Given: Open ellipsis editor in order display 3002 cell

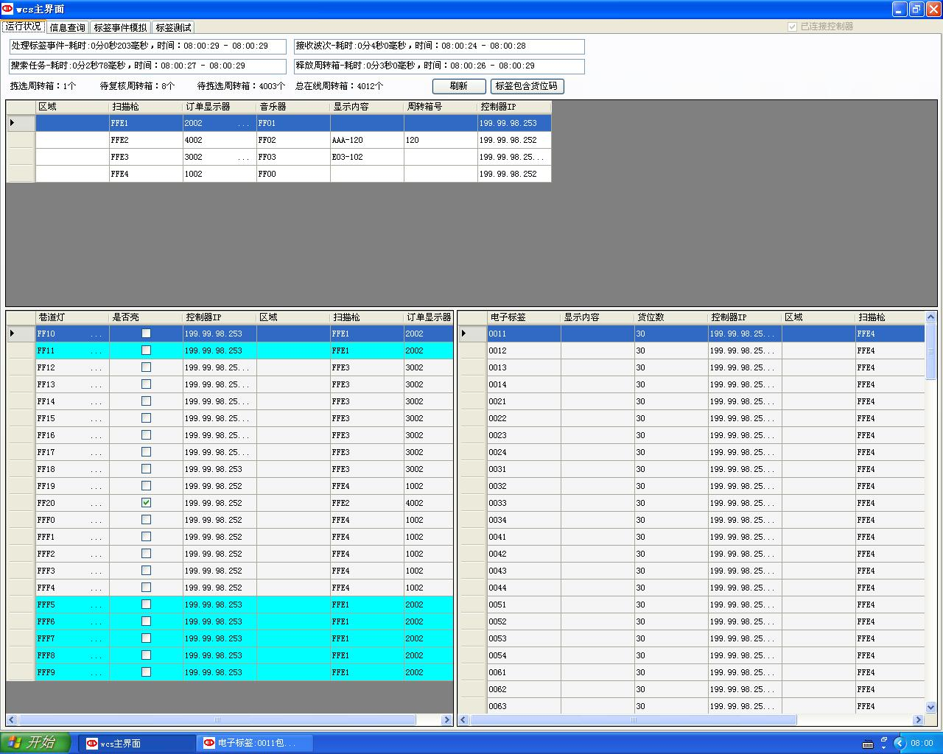Looking at the screenshot, I should (243, 158).
